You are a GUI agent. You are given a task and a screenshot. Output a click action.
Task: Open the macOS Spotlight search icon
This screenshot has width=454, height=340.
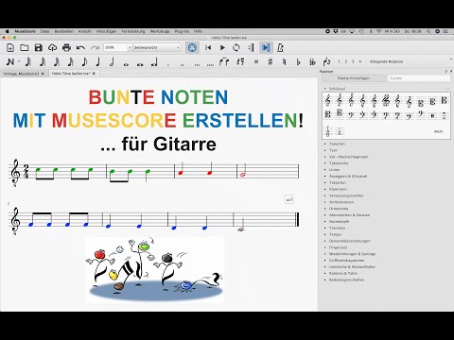(x=428, y=31)
